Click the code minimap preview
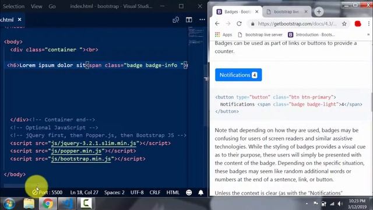Screen dimensions: 373x210 pyautogui.click(x=196, y=36)
